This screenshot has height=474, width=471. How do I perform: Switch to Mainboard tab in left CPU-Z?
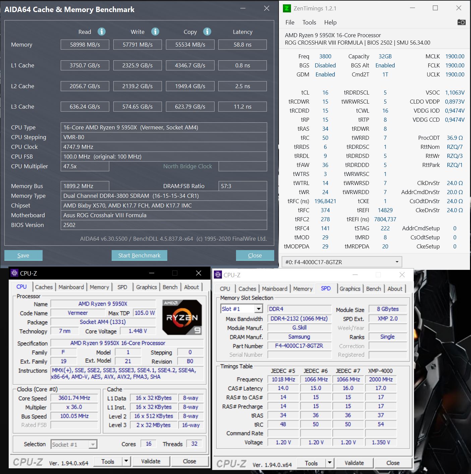(71, 287)
